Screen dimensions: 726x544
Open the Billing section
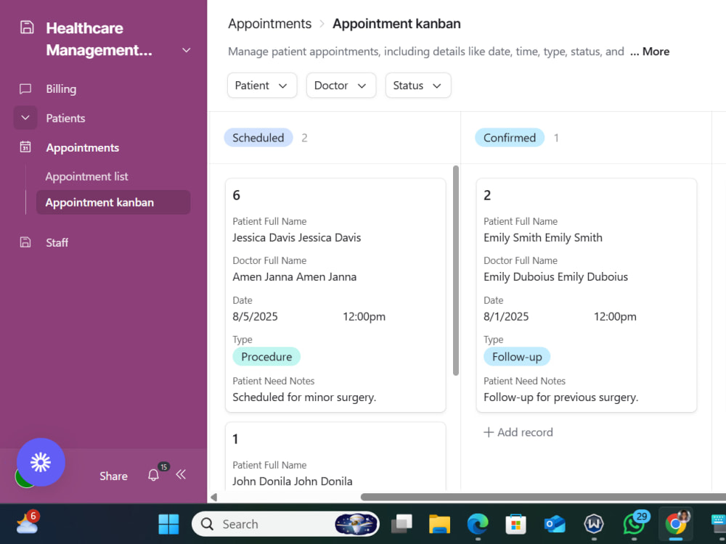point(61,88)
